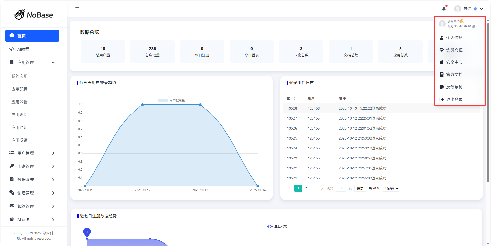Open the 8 条/页 page size dropdown
491x246 pixels.
click(391, 188)
